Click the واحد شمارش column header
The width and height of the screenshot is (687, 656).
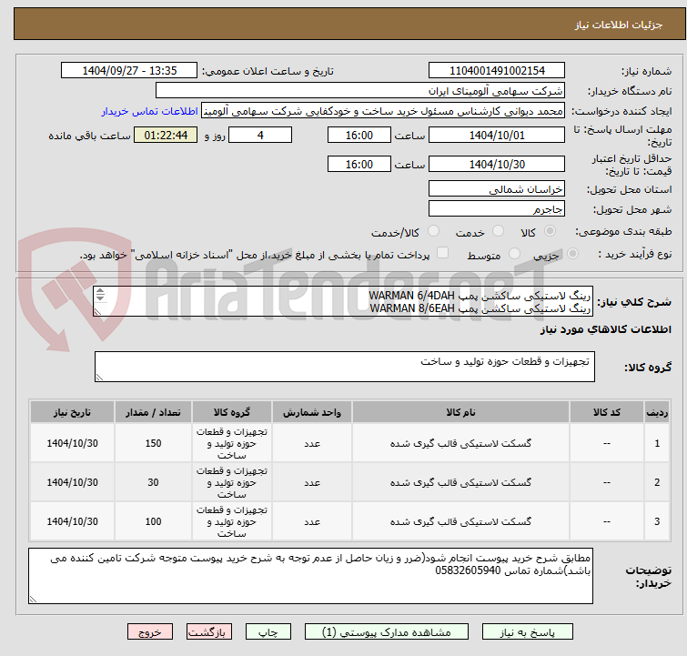[x=312, y=412]
